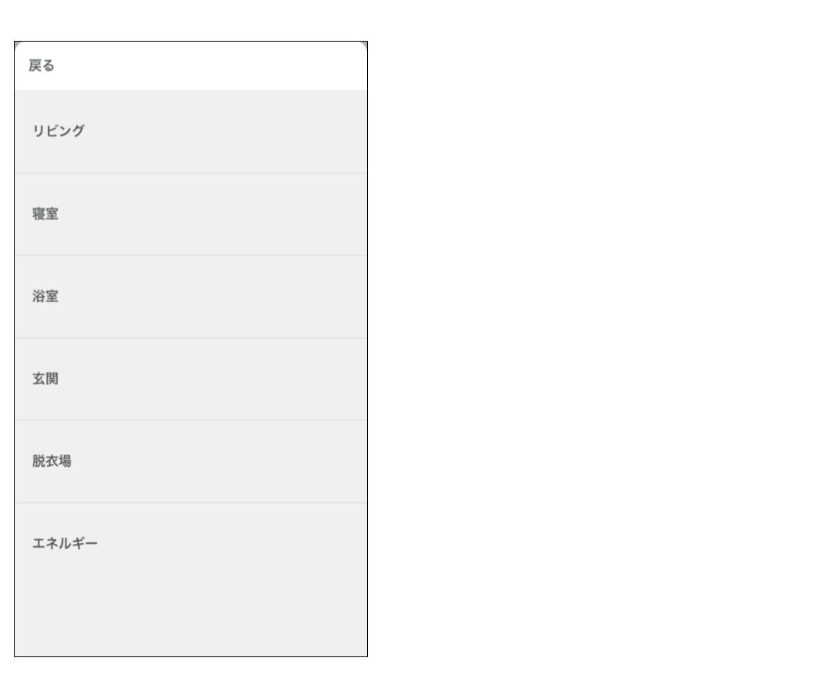Select the 脱衣場 entry
Viewport: 816px width, 698px height.
coord(52,461)
